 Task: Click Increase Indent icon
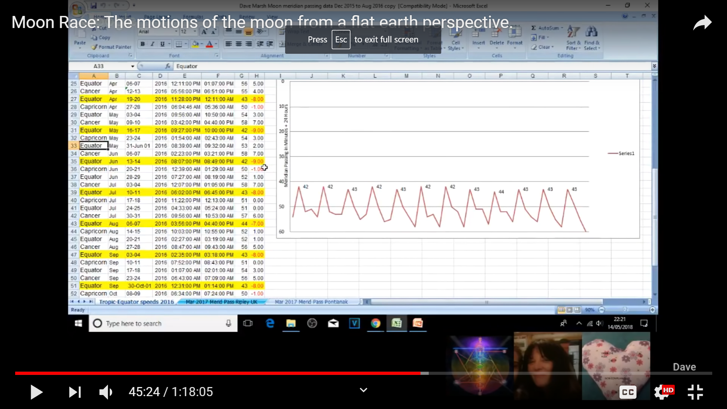[270, 44]
